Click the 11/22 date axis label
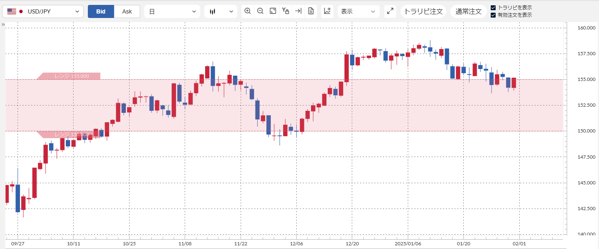Image resolution: width=599 pixels, height=249 pixels. pyautogui.click(x=241, y=243)
